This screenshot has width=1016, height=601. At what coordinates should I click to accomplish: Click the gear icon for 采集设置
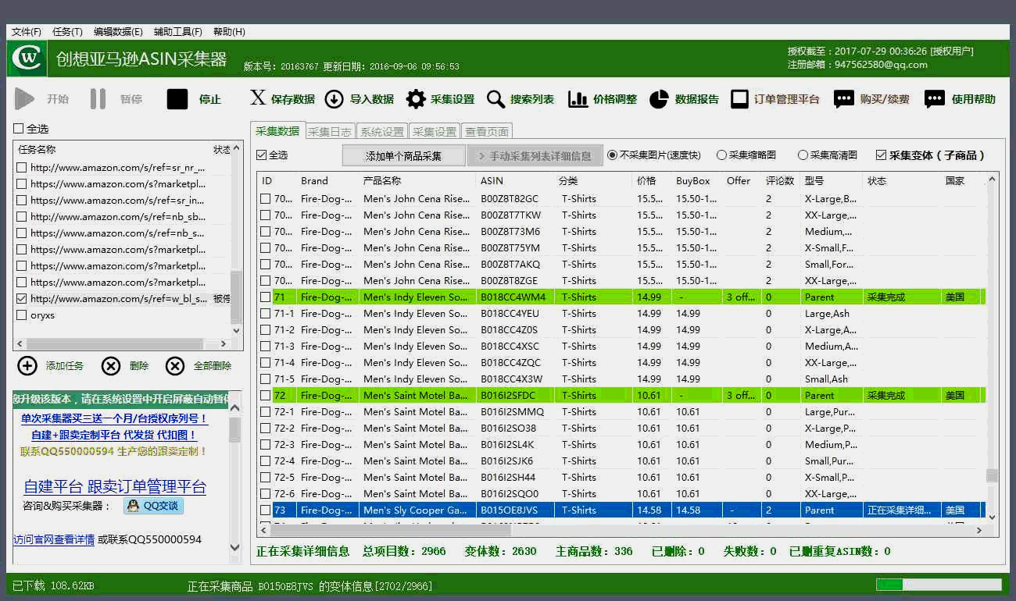tap(416, 99)
